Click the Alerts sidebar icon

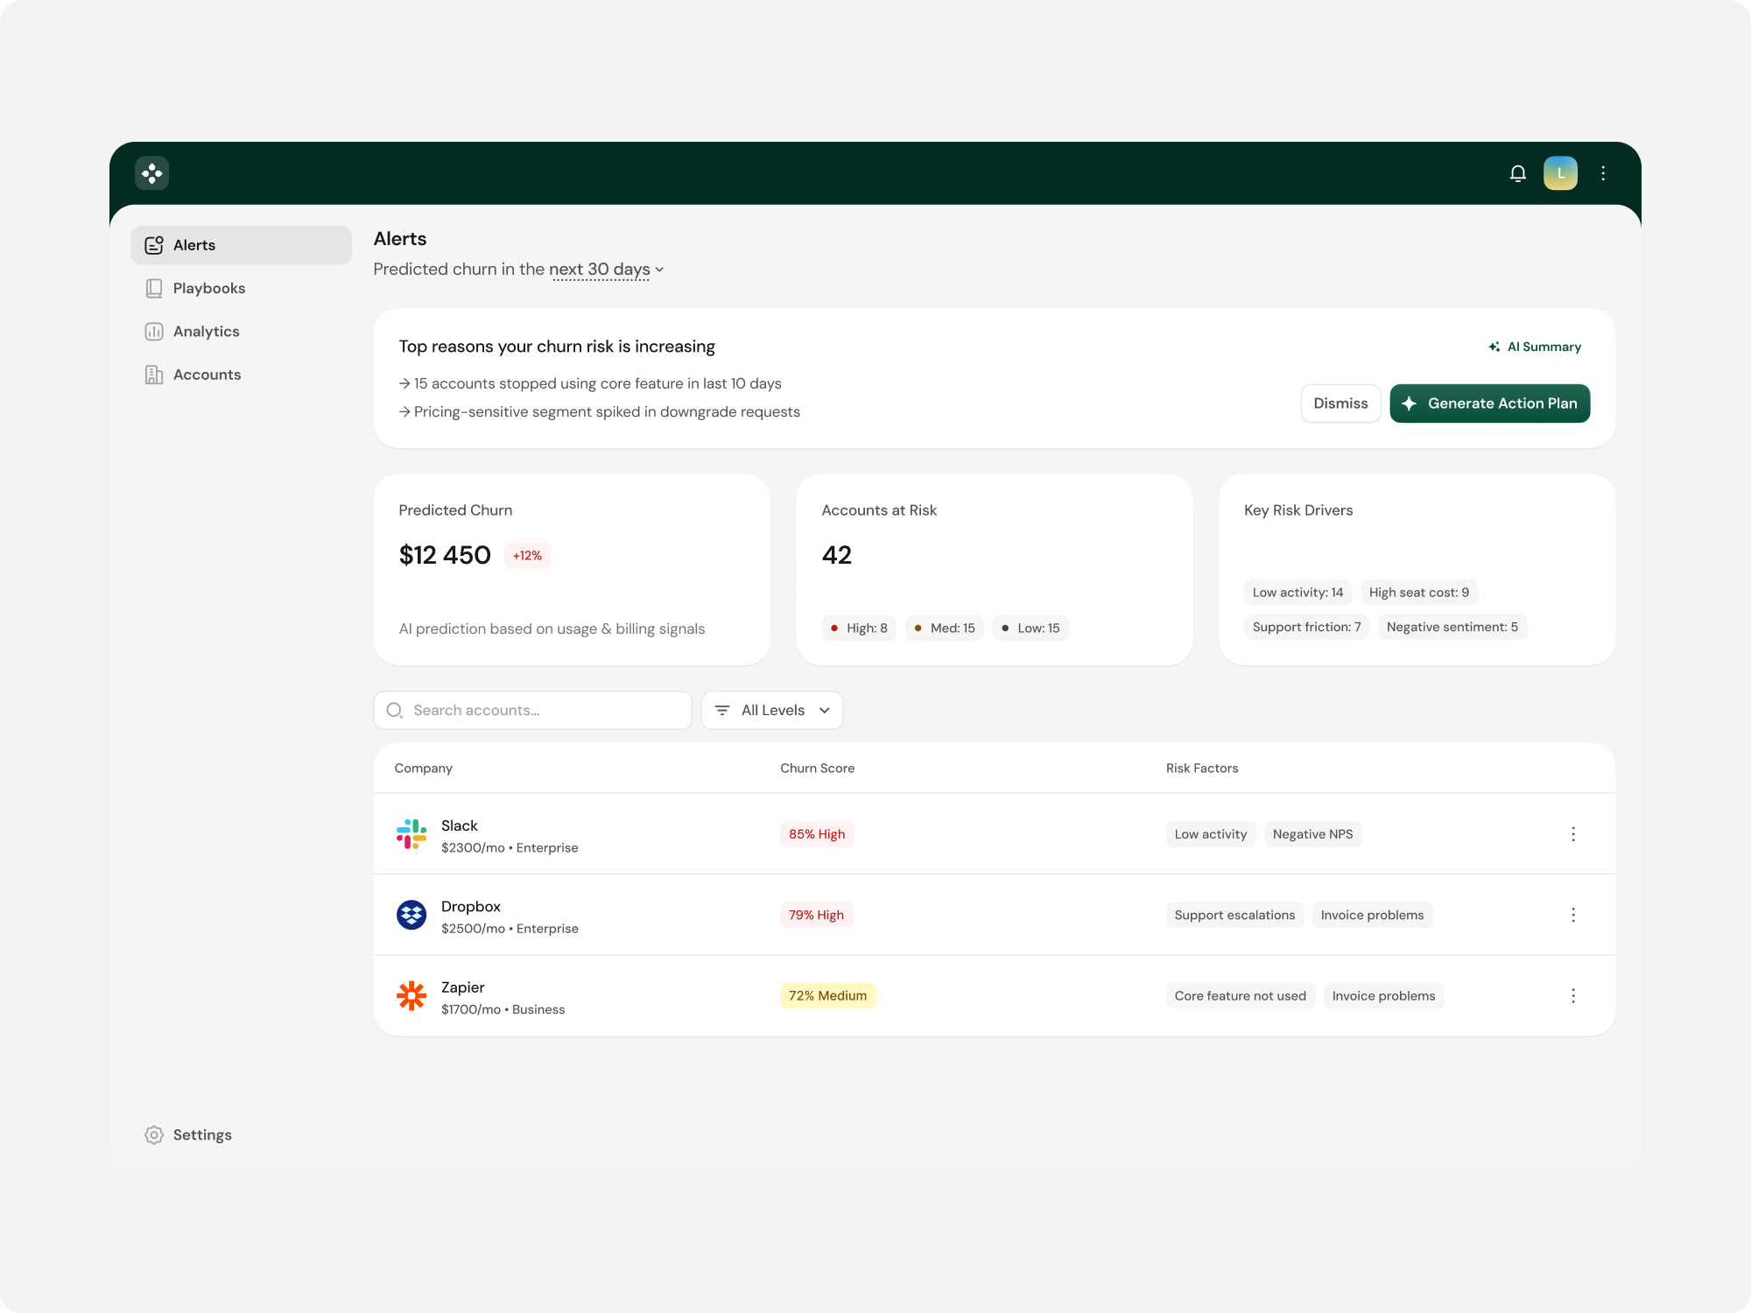[154, 245]
